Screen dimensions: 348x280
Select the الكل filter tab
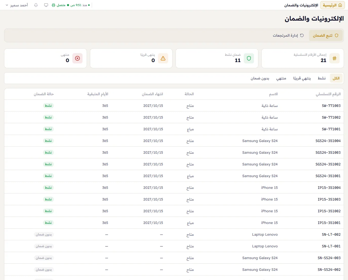(x=336, y=78)
